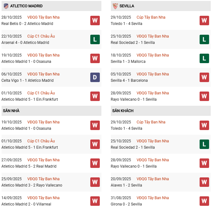Click the SEVILLA team header
Screen dimensions: 211x208
127,6
